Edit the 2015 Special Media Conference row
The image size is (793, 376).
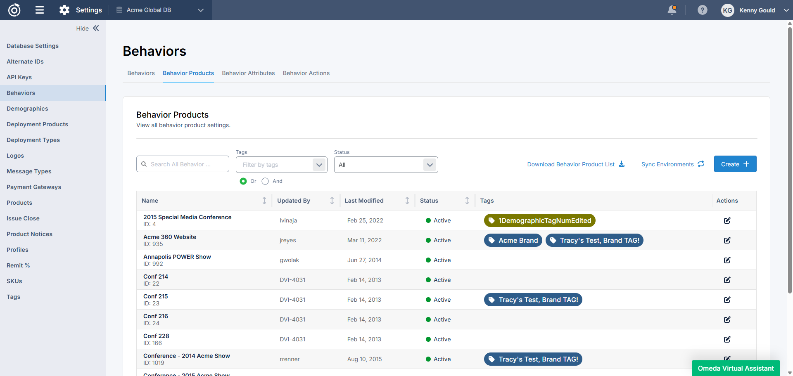(x=727, y=220)
